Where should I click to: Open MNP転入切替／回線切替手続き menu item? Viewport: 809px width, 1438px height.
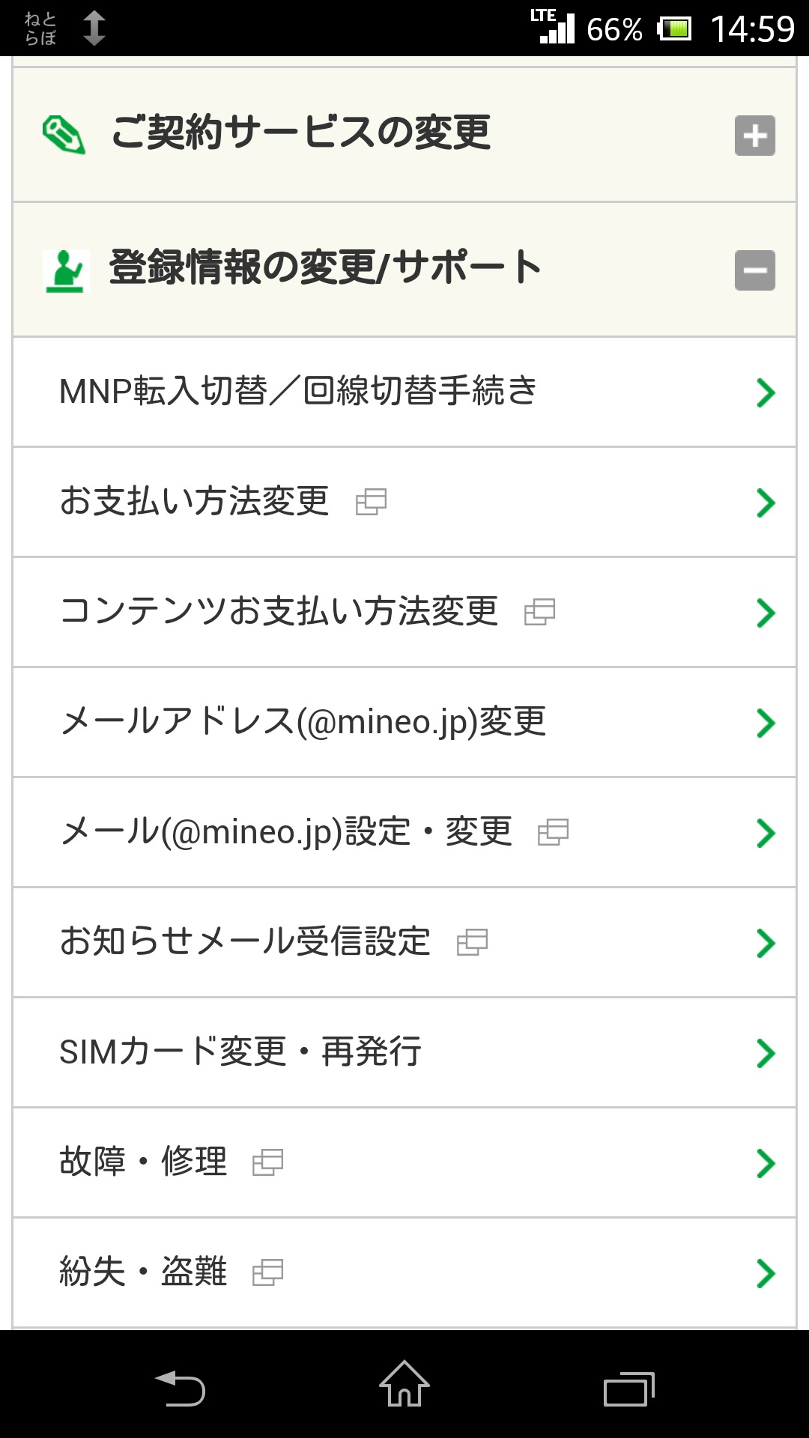tap(298, 392)
